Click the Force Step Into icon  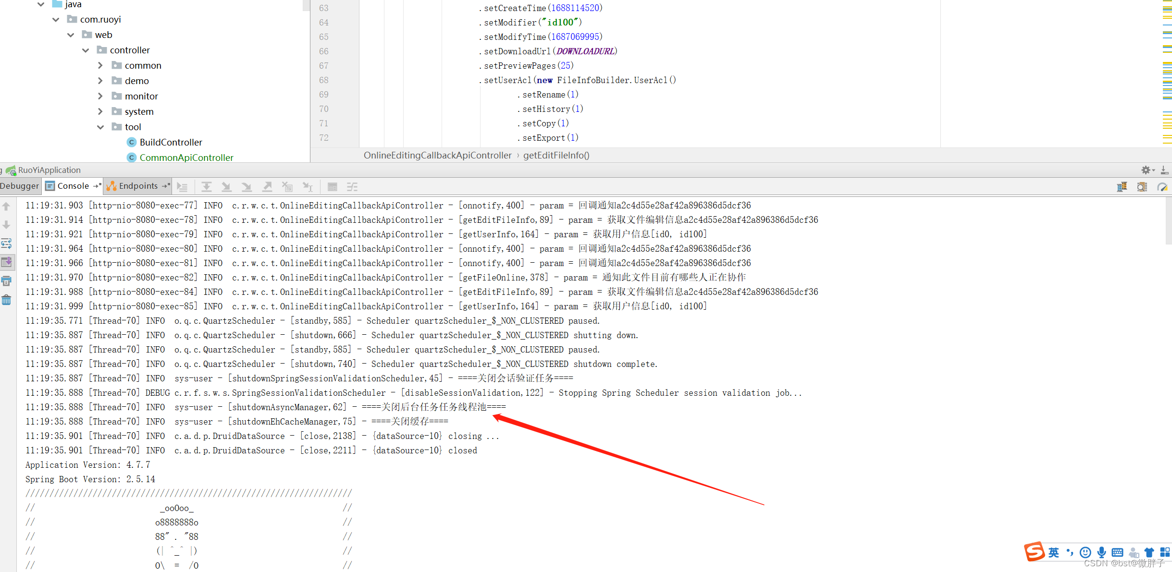(247, 187)
